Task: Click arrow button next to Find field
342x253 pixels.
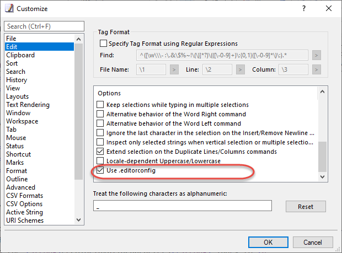Action: 316,55
